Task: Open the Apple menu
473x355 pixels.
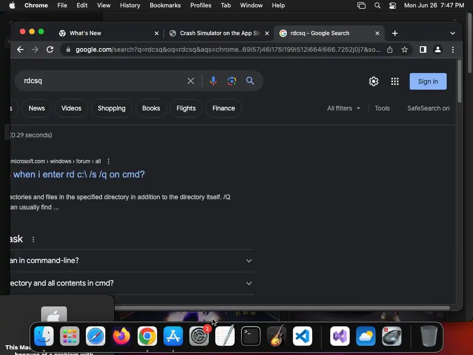Action: pyautogui.click(x=12, y=6)
